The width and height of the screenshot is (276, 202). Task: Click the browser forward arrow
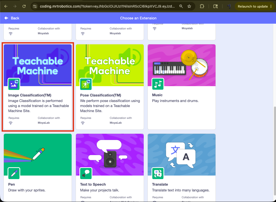(15, 6)
